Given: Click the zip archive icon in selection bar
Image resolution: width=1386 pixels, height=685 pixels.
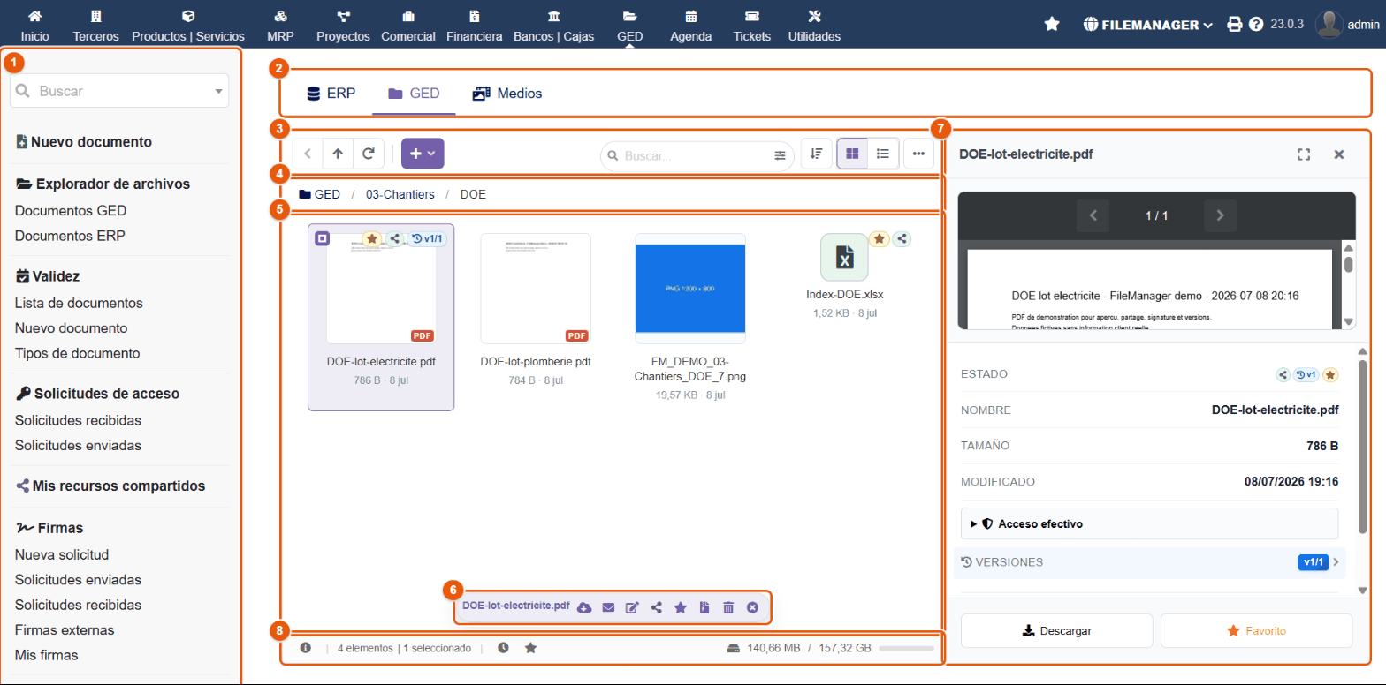Looking at the screenshot, I should (704, 607).
